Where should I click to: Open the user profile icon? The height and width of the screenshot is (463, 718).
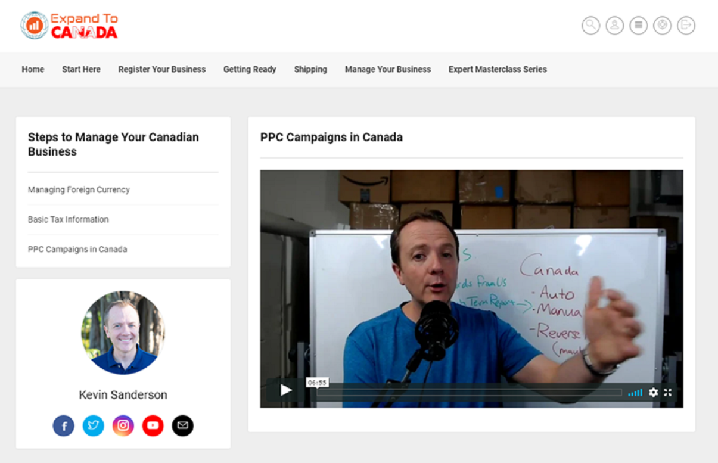tap(614, 25)
